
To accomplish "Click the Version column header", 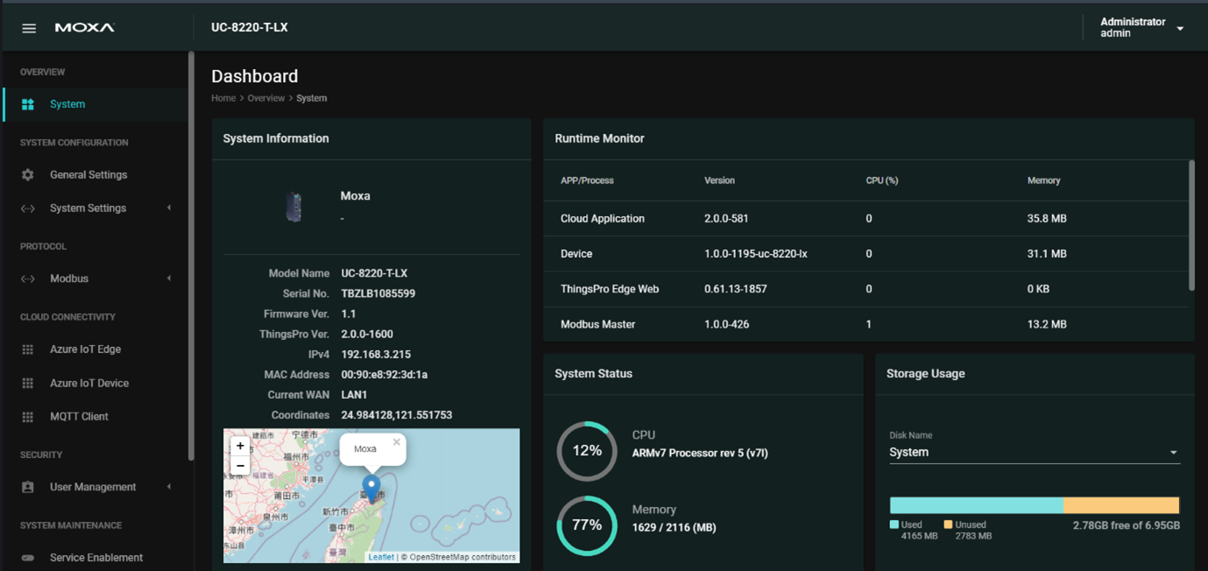I will coord(719,180).
